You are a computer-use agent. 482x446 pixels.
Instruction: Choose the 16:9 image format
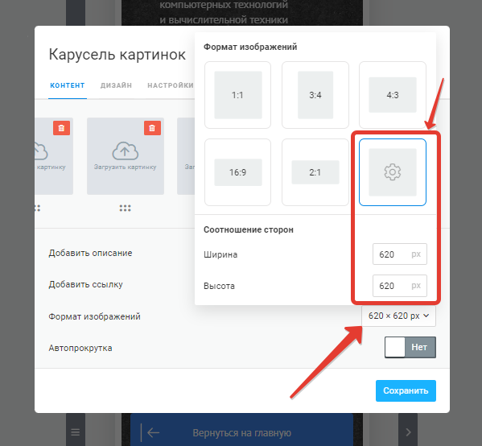(x=237, y=172)
